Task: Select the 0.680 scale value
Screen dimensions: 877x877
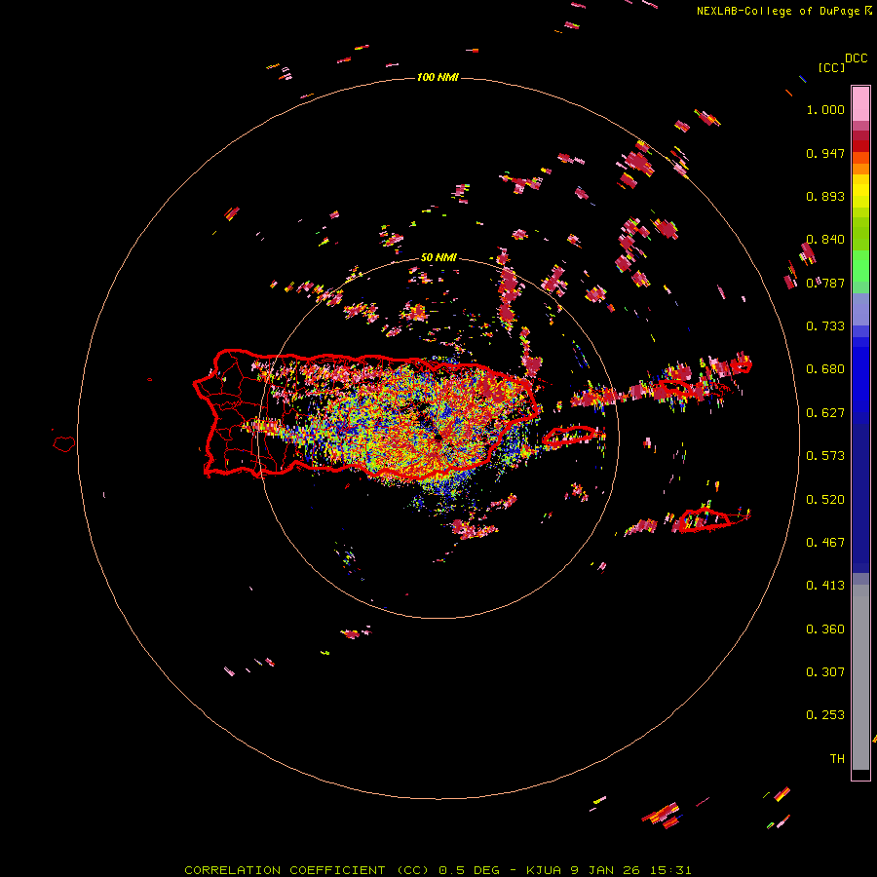Action: pos(825,369)
